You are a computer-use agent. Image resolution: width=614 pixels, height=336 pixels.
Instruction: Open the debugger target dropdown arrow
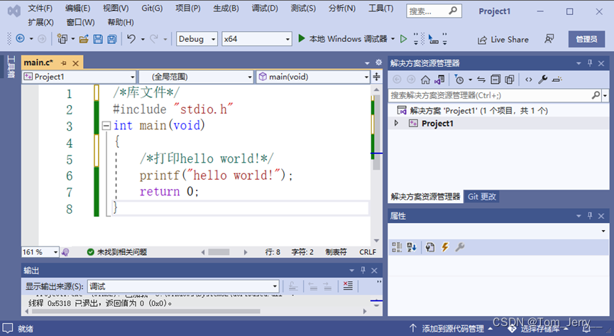pos(393,39)
